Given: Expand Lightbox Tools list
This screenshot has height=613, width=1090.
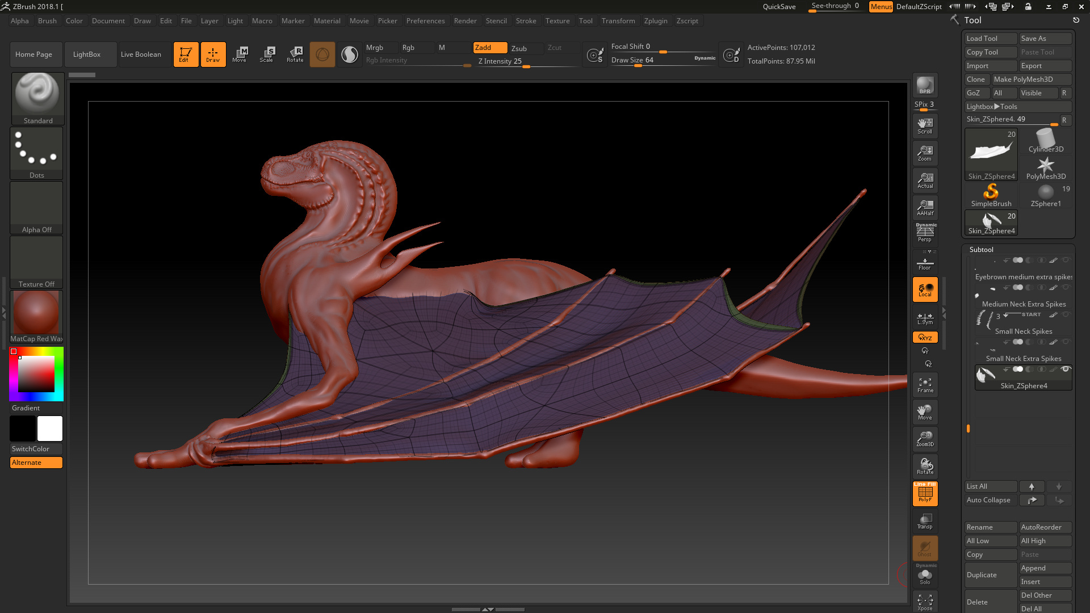Looking at the screenshot, I should pyautogui.click(x=991, y=107).
